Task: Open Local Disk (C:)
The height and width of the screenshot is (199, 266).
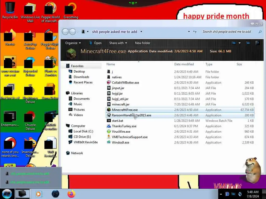Action: [83, 131]
